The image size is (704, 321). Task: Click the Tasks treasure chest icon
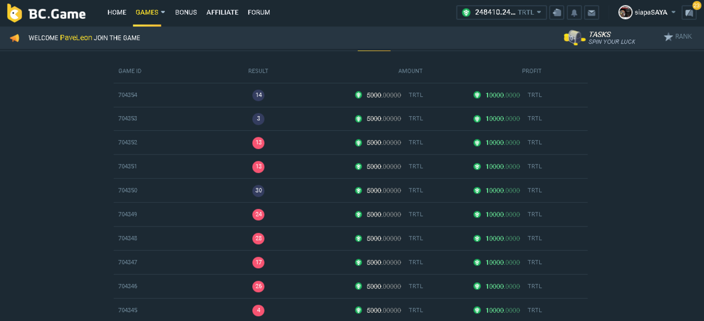[x=573, y=38]
